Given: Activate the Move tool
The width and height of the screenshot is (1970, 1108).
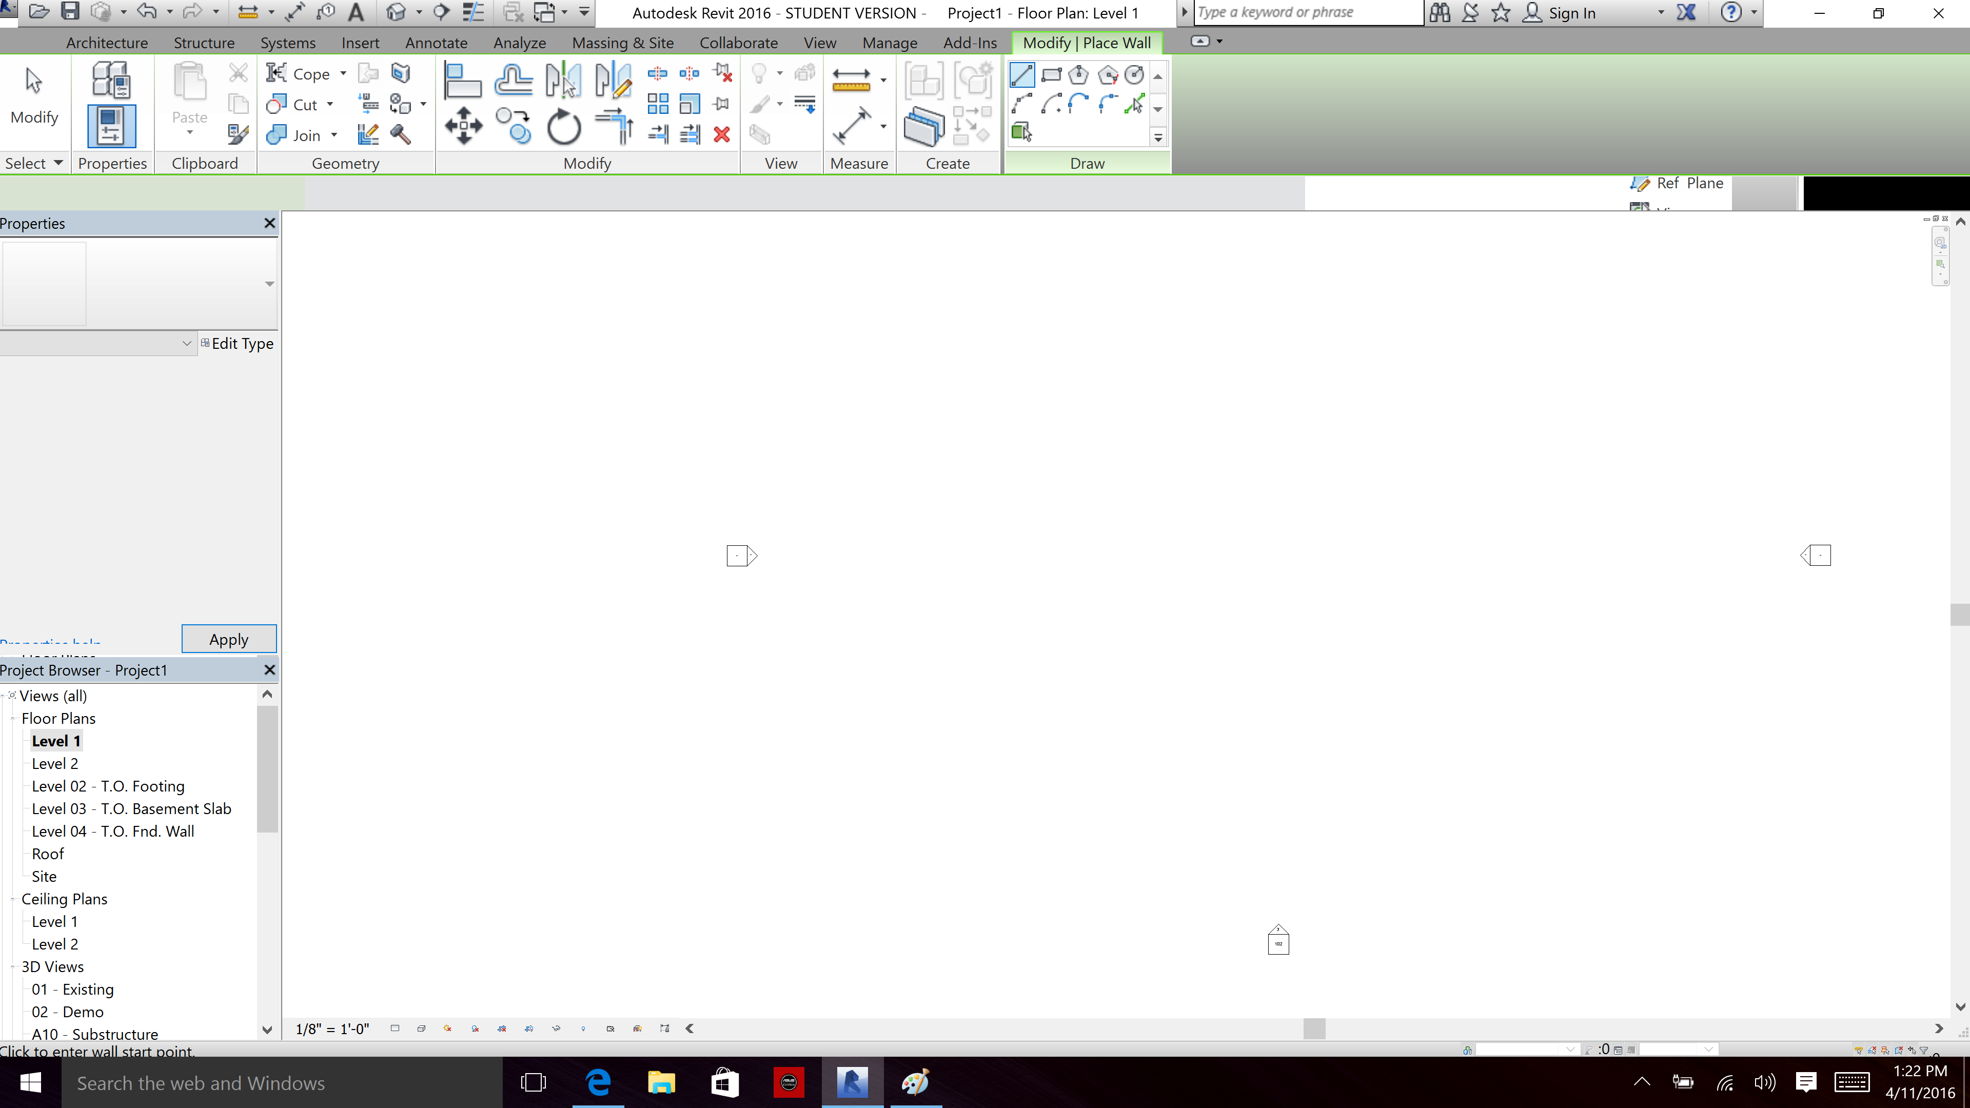Looking at the screenshot, I should [x=463, y=126].
